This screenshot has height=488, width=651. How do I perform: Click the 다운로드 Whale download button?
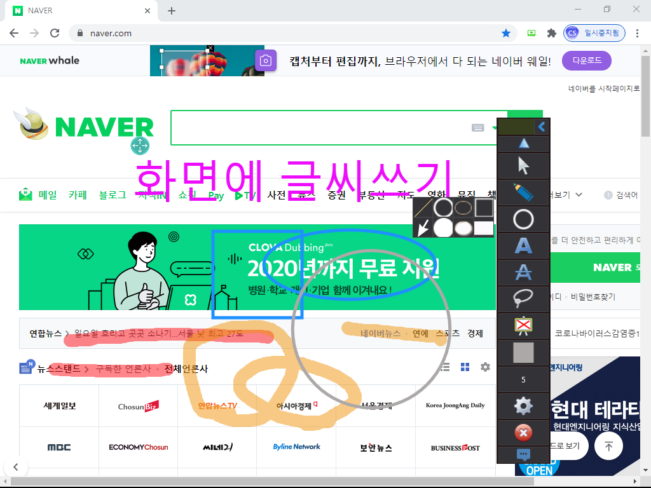tap(587, 60)
